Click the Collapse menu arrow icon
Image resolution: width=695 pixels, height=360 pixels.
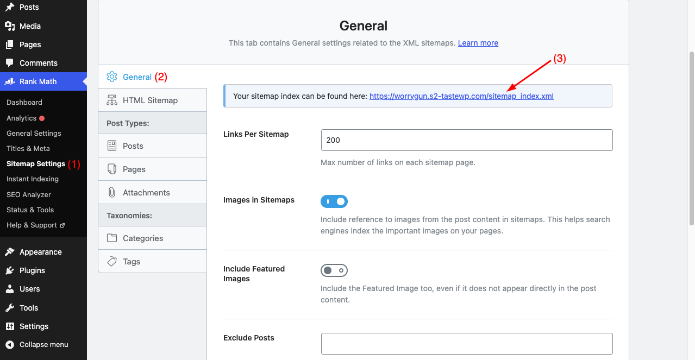tap(10, 345)
